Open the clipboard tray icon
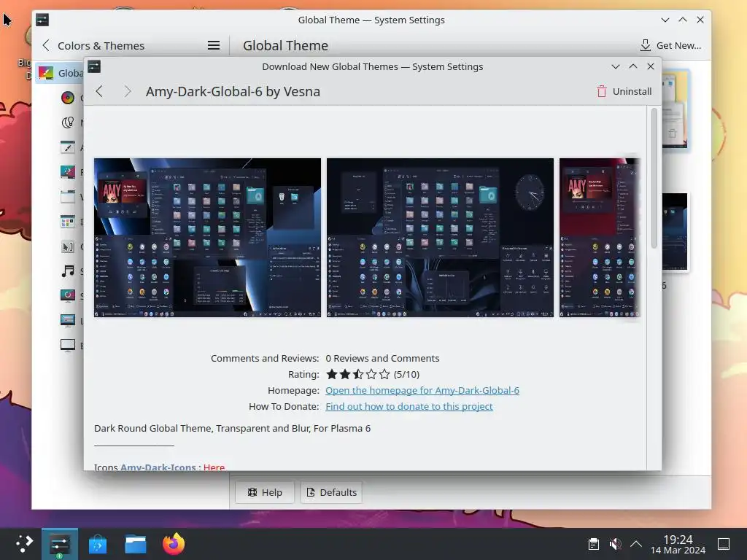This screenshot has width=747, height=560. coord(594,544)
